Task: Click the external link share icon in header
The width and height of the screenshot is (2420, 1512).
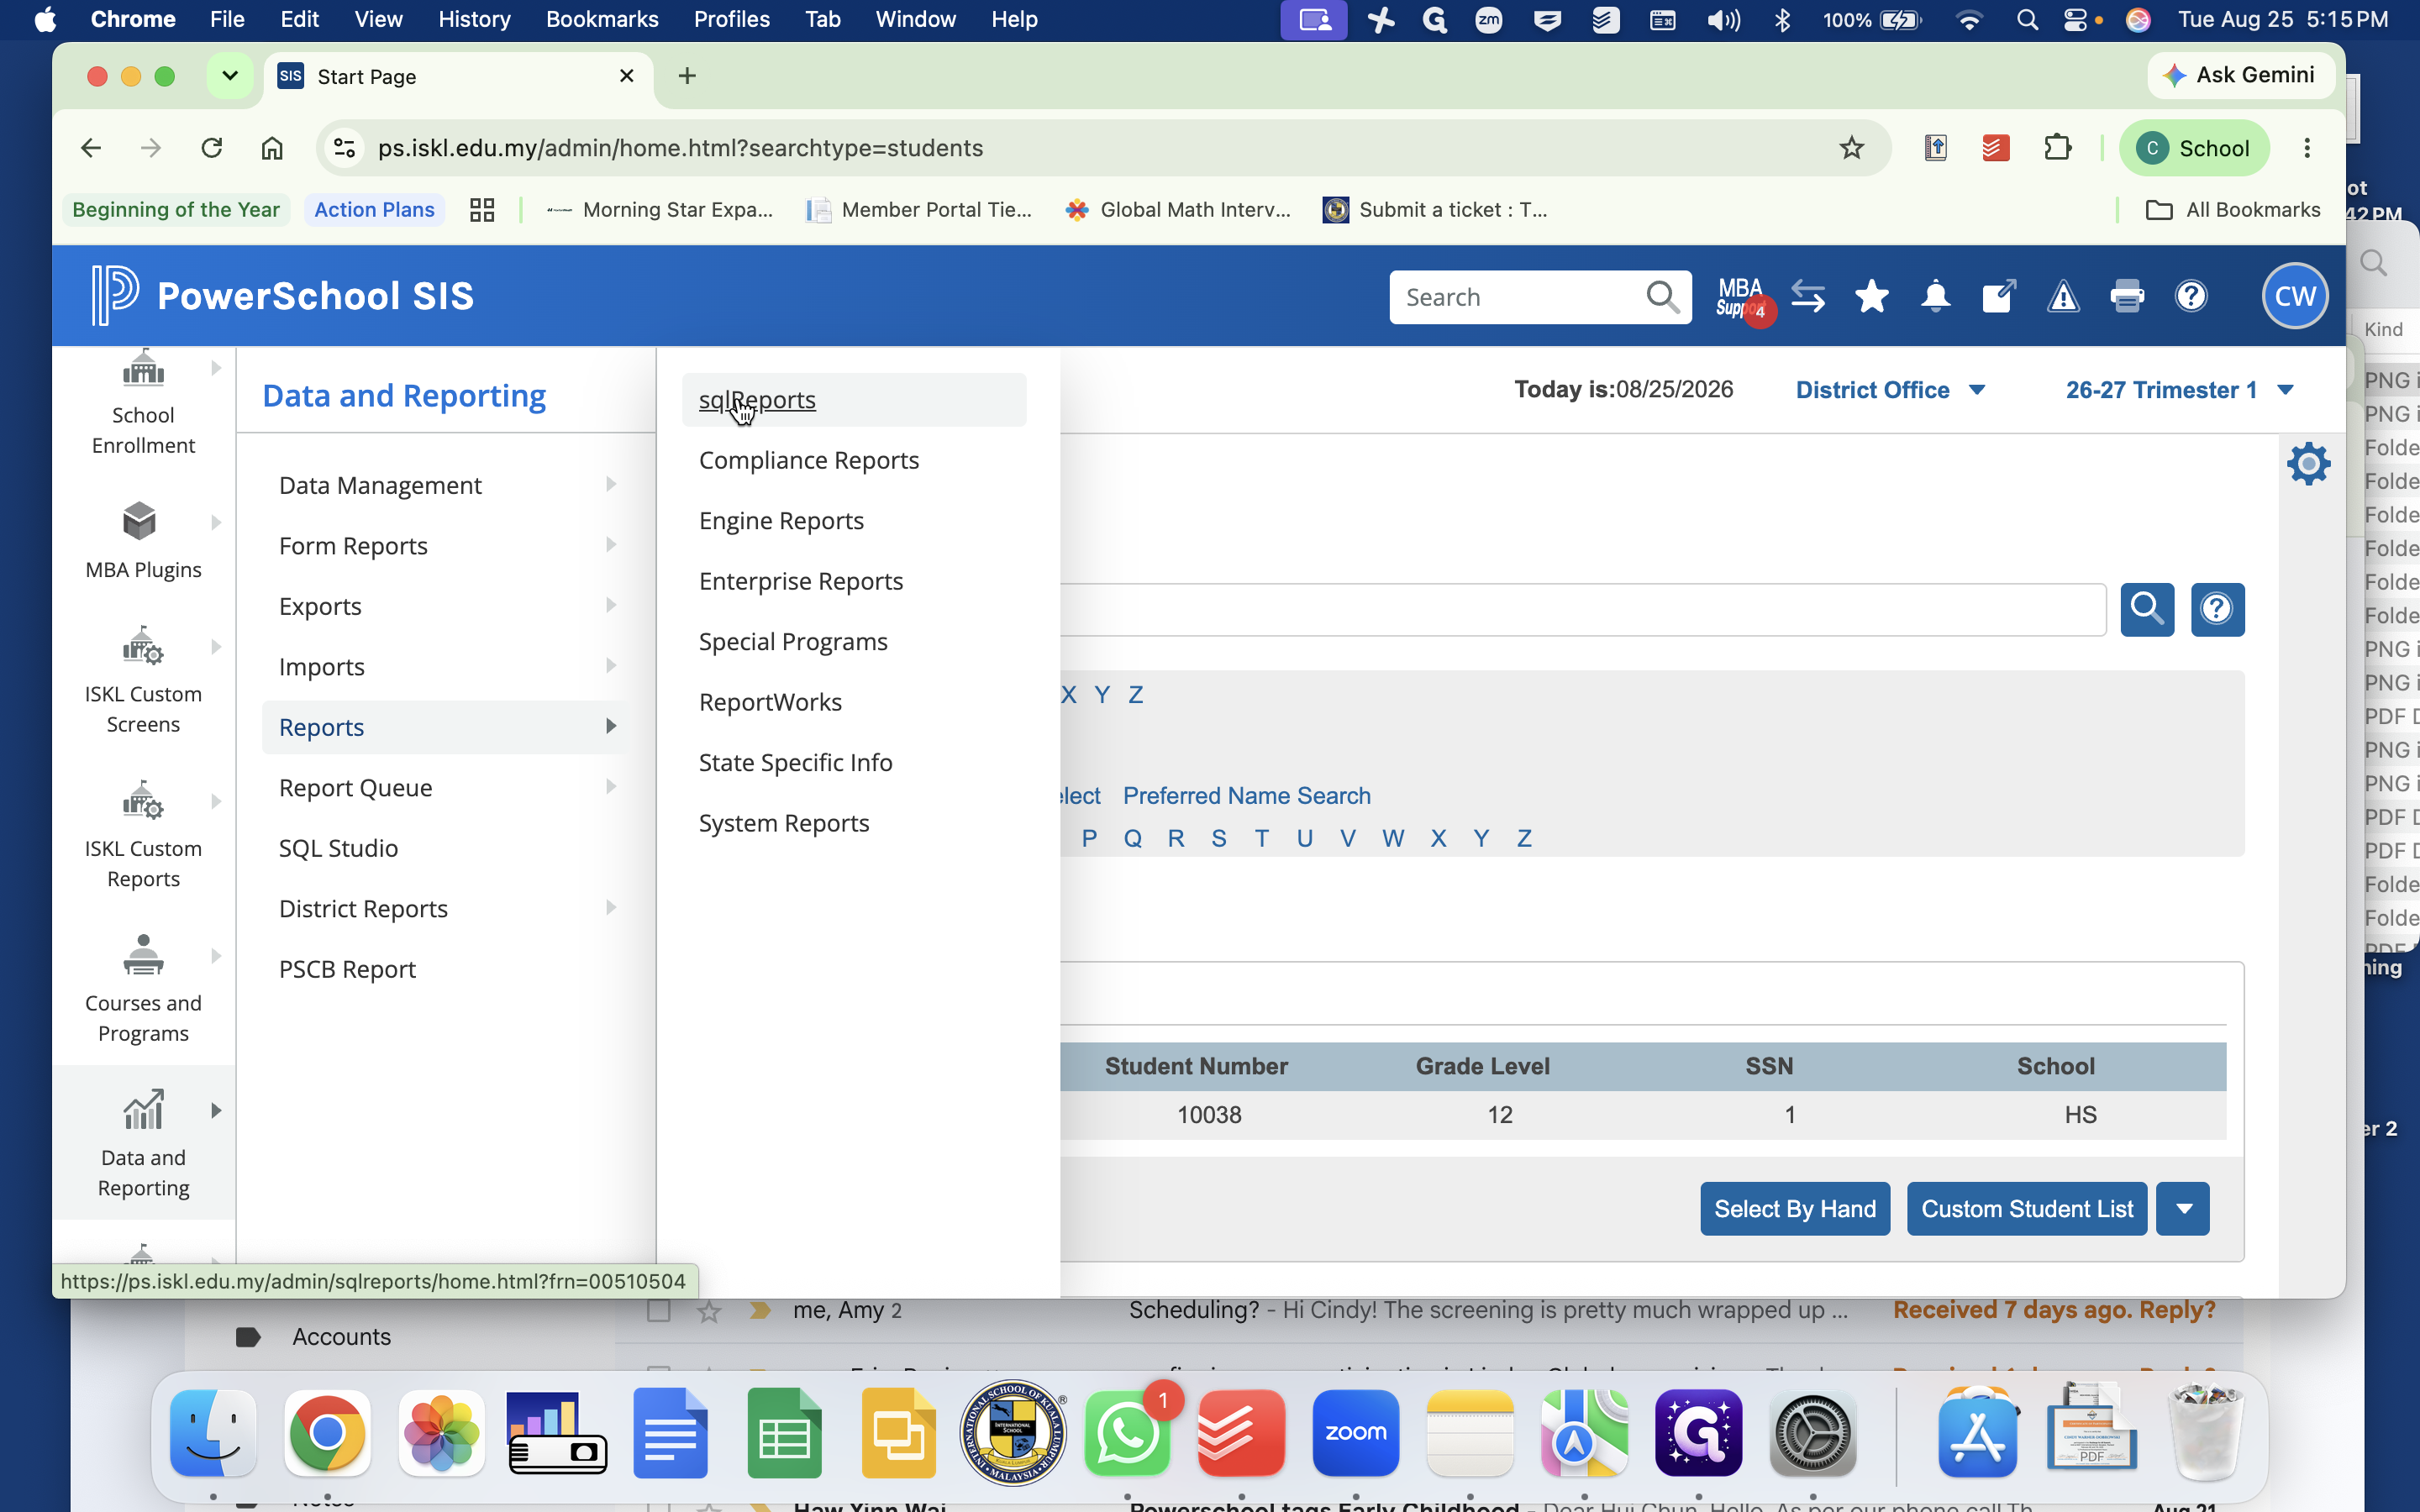Action: click(x=1998, y=297)
